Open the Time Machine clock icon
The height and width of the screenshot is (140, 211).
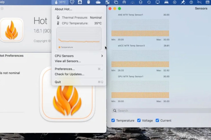(149, 2)
